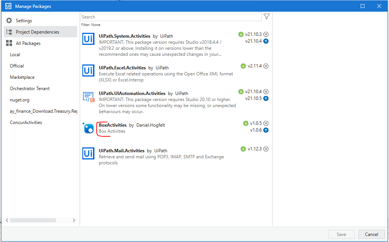Screen dimensions: 389x242
Task: Click the Daniel.Hogfelt author name
Action: click(x=151, y=125)
